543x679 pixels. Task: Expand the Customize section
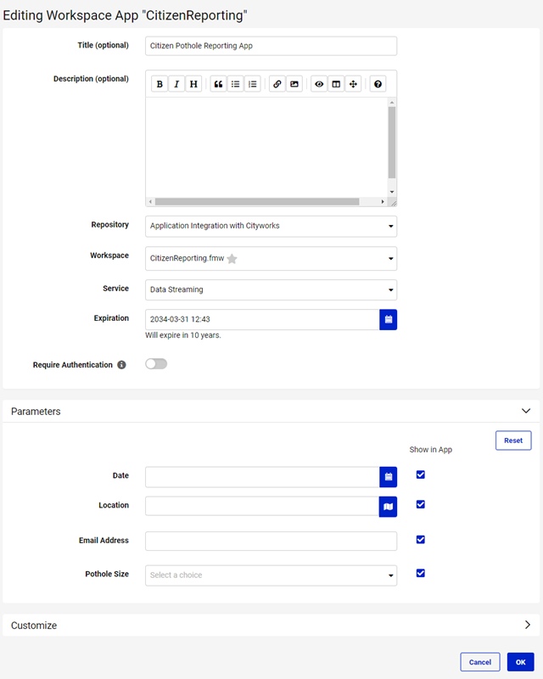528,625
